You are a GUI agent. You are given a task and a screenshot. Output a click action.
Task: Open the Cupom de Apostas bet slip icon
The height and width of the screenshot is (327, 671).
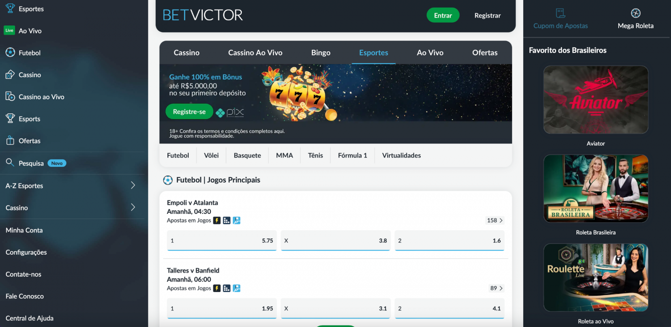click(x=560, y=13)
